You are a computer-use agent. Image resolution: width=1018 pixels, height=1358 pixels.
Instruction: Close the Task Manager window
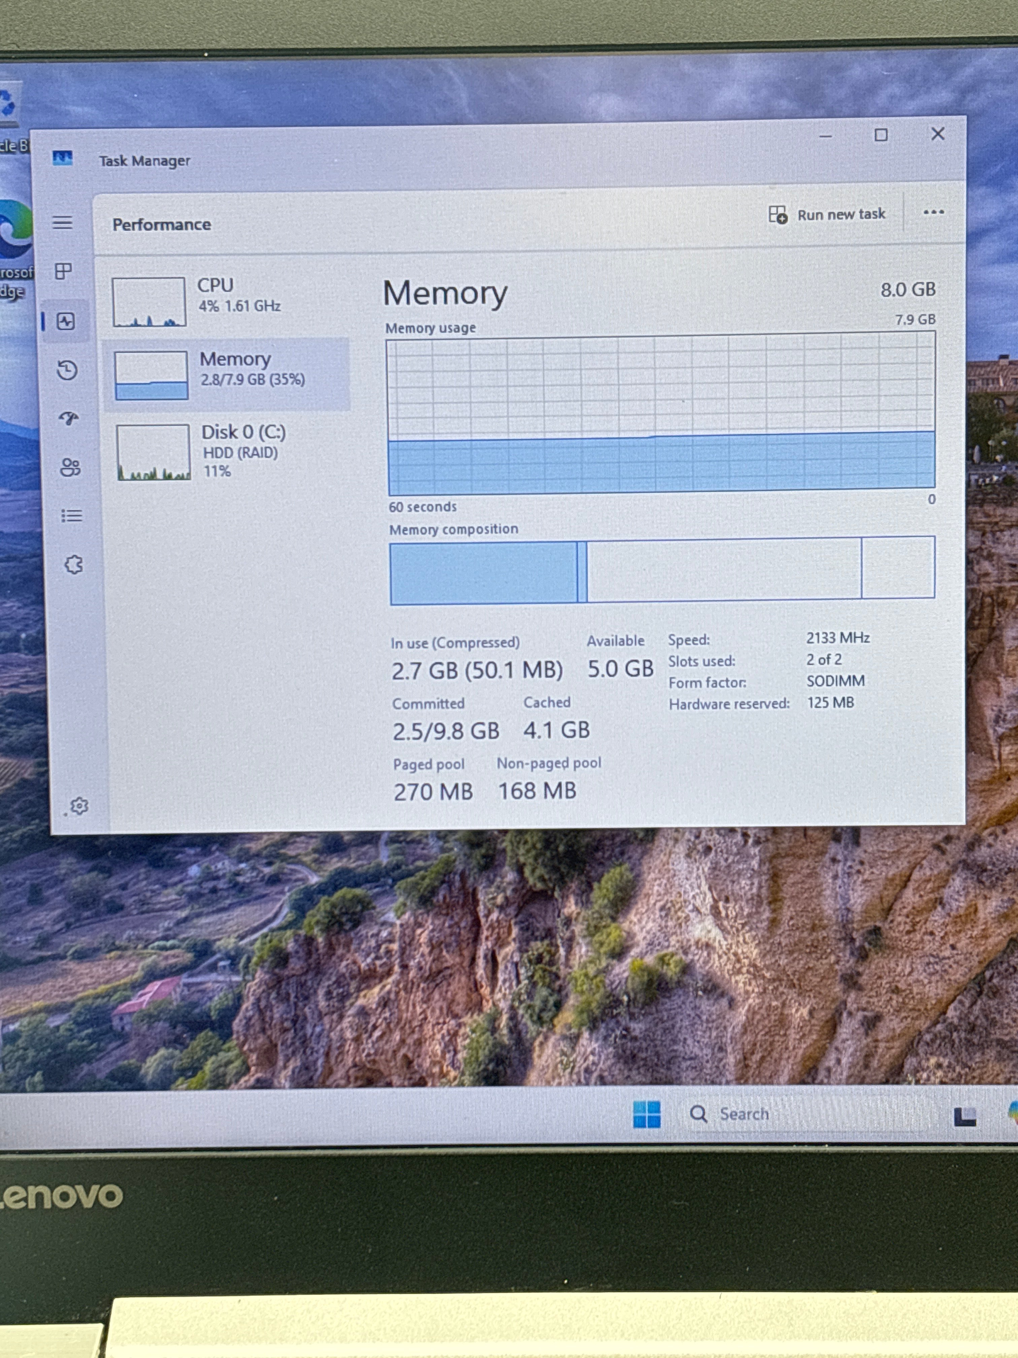(x=938, y=133)
